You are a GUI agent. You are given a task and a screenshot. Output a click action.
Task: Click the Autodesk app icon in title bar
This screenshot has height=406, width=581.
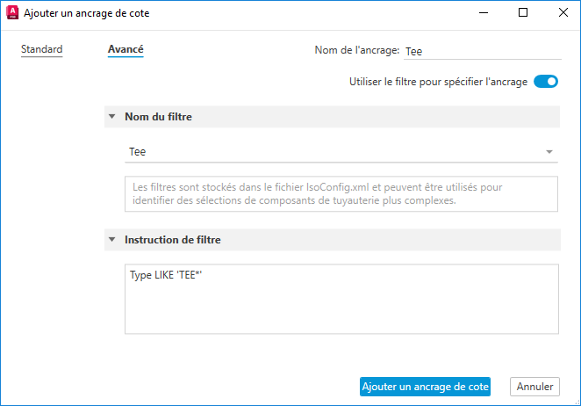(x=11, y=13)
